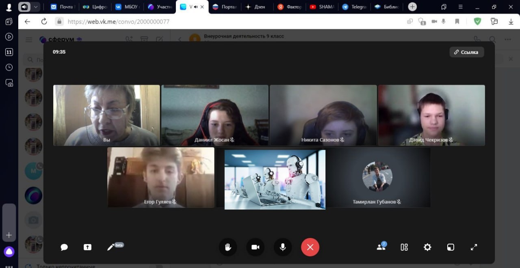Open microphone permission icon in address bar
Image resolution: width=520 pixels, height=268 pixels.
coord(444,21)
